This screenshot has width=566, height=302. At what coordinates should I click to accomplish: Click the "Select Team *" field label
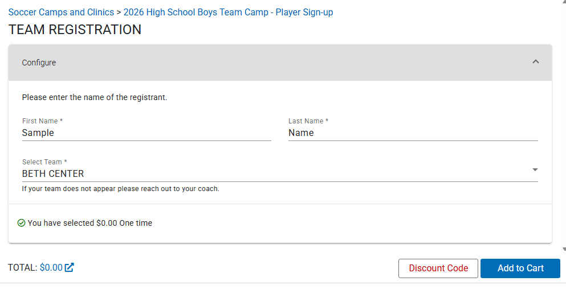coord(44,162)
